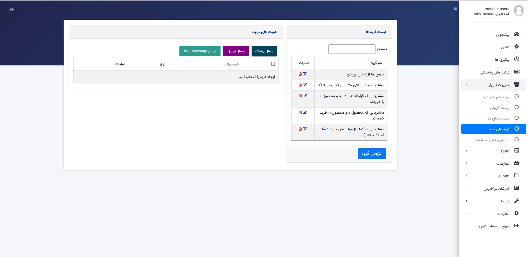Open تیکت های پشتیبانی menu item
528x257 pixels.
[495, 72]
